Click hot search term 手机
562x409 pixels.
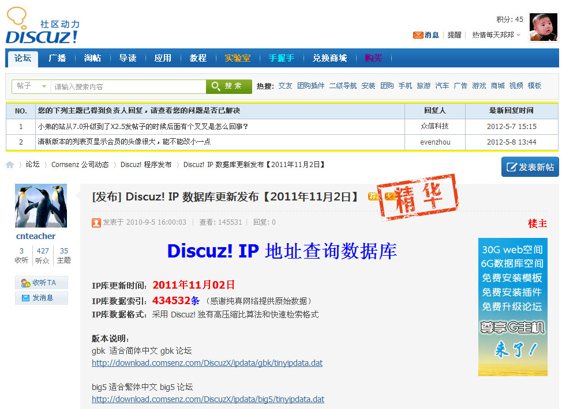click(405, 86)
